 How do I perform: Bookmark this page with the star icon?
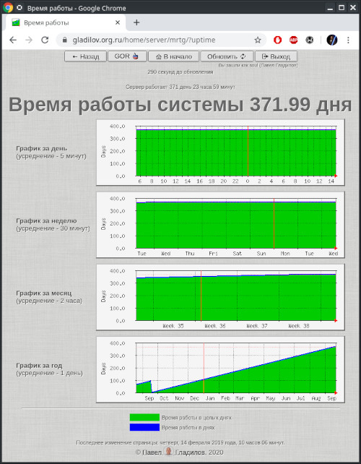pyautogui.click(x=258, y=40)
